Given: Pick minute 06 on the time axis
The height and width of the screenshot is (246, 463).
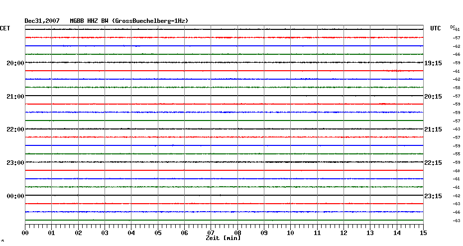Looking at the screenshot, I should click(184, 233).
